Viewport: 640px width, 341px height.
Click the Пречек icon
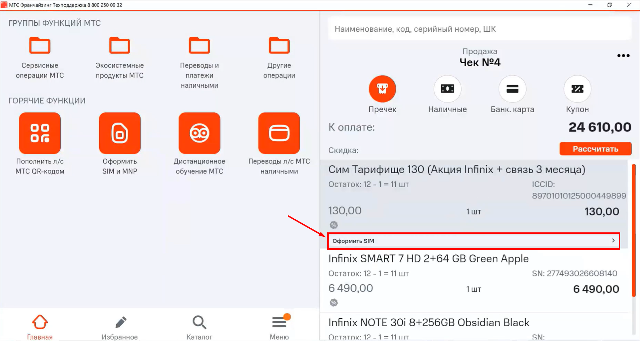382,89
